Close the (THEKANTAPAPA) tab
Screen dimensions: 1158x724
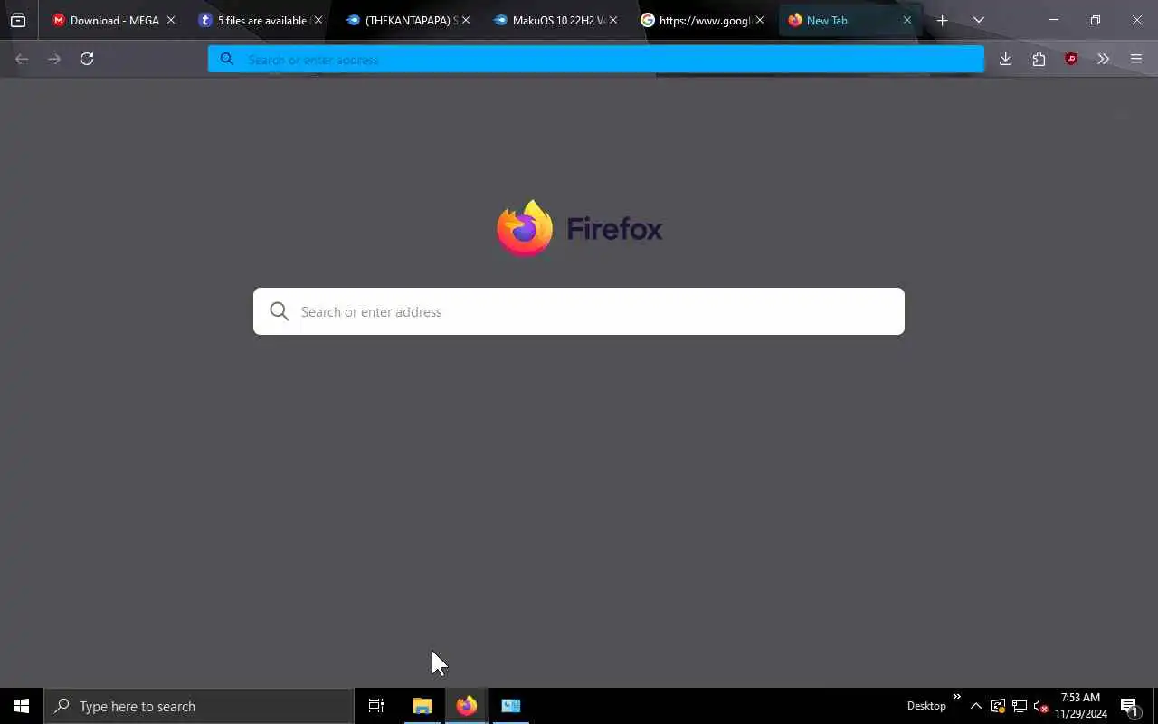coord(465,20)
